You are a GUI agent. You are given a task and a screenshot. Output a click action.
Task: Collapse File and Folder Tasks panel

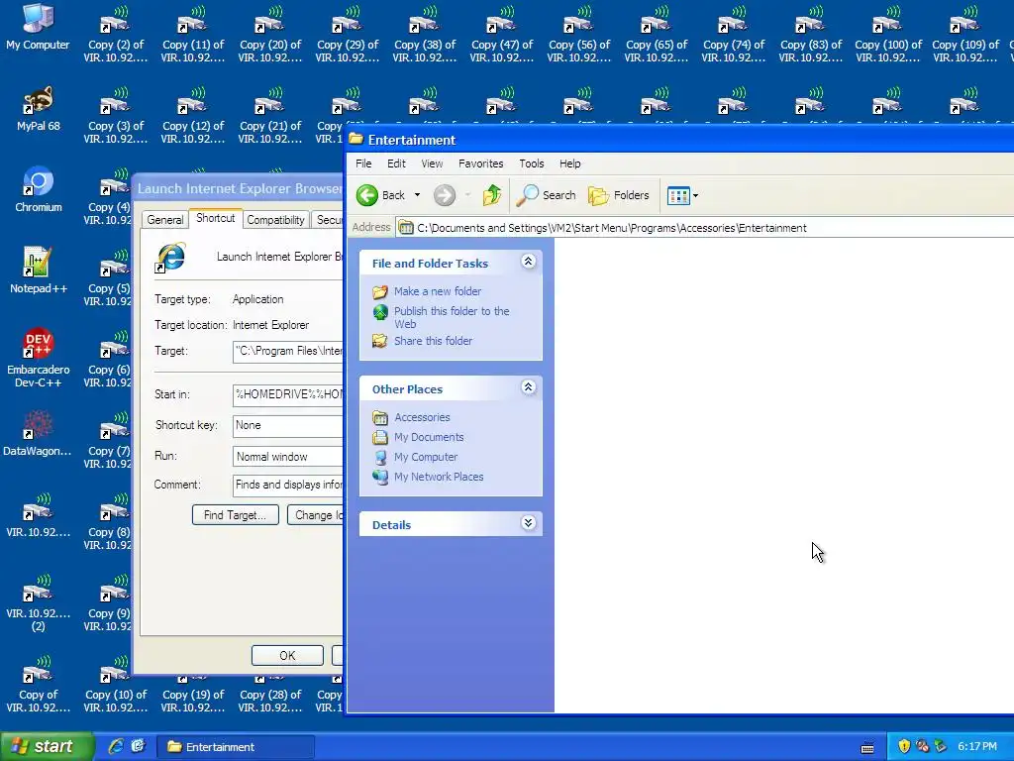[529, 262]
